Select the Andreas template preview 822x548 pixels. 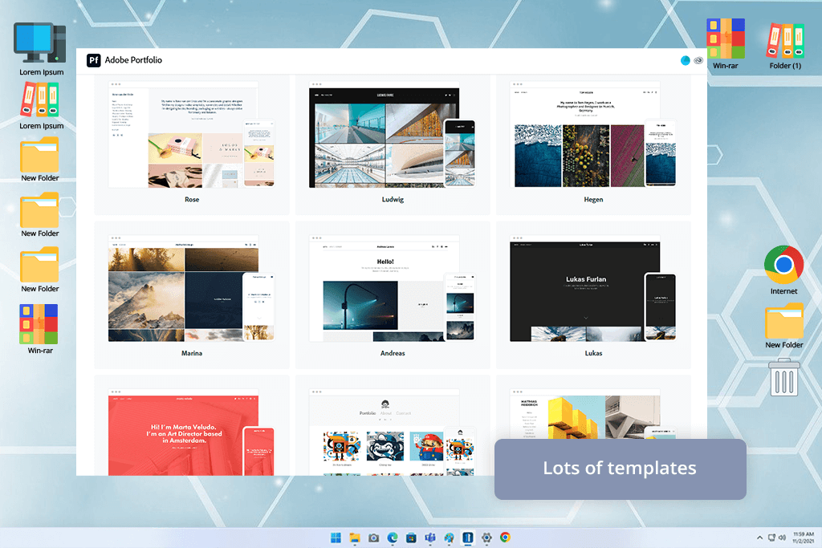(392, 289)
